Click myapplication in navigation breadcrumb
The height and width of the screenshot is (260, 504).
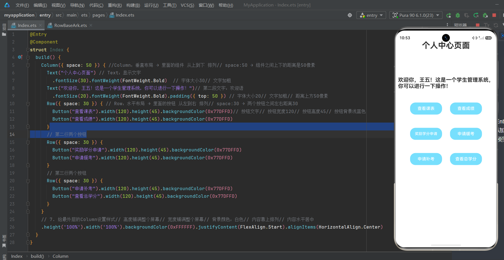click(x=19, y=15)
